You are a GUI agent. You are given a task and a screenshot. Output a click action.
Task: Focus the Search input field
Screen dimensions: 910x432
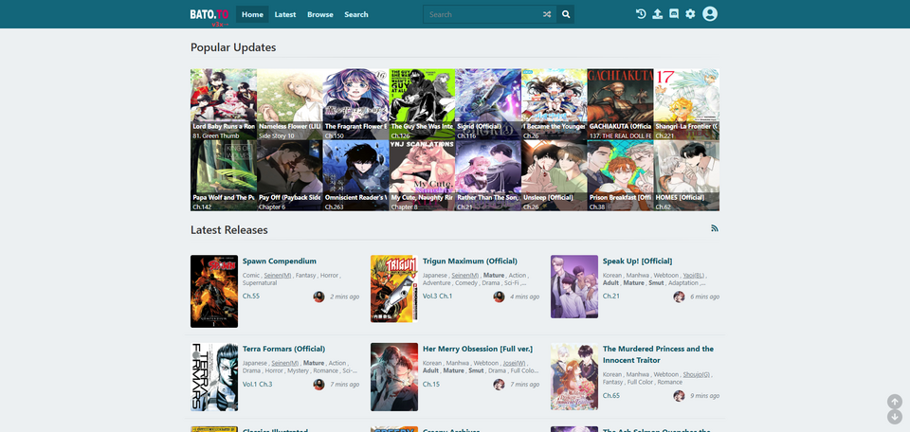pos(482,14)
